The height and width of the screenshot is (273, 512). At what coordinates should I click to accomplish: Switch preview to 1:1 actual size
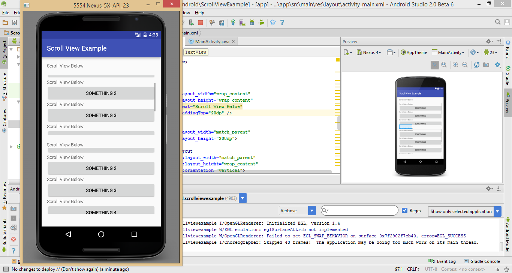[444, 64]
